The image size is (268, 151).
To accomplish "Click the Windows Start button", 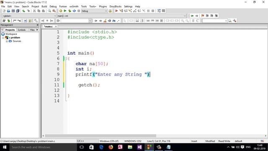I will (x=5, y=147).
